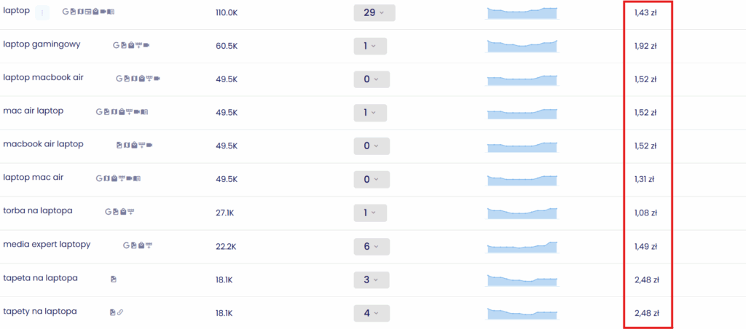Open the keyword torba na laptopa
746x329 pixels.
(38, 210)
